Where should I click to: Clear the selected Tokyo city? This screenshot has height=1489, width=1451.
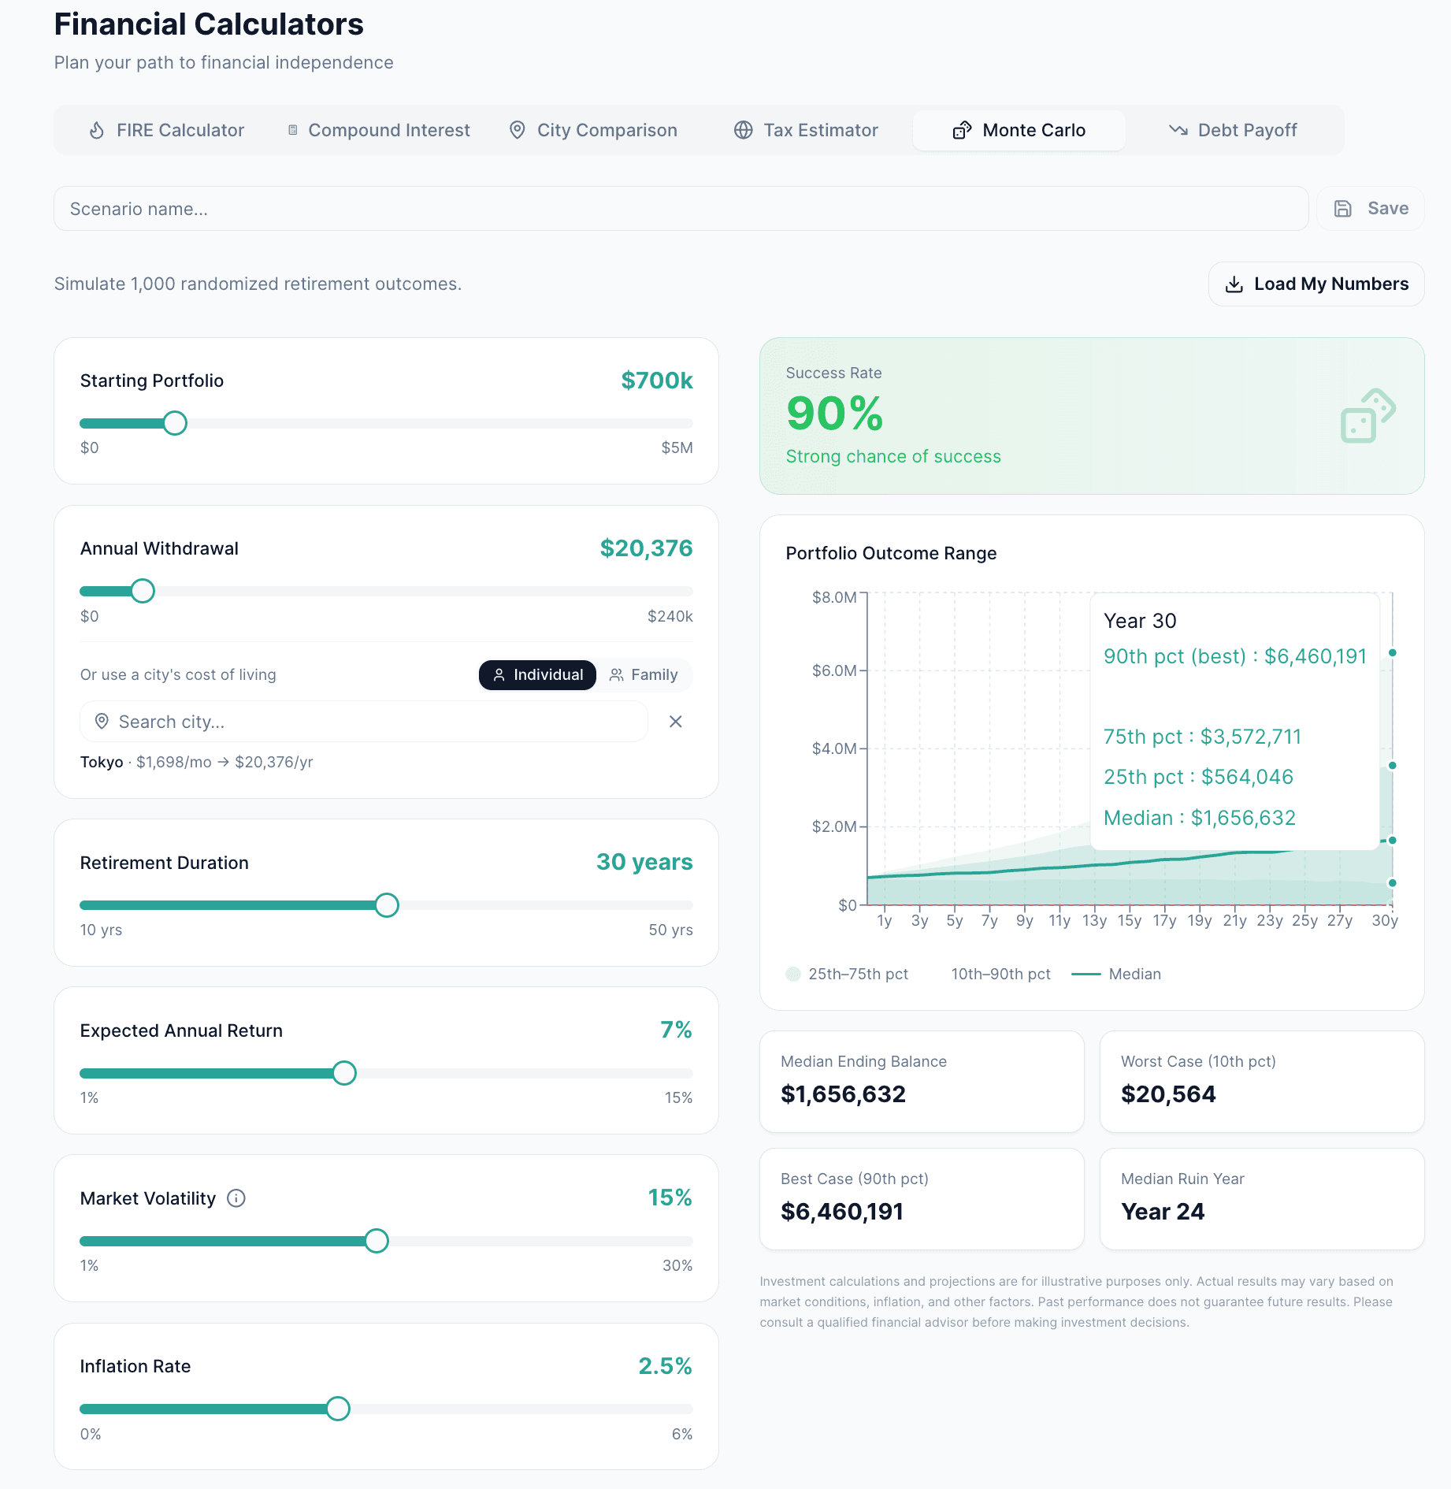[x=674, y=721]
